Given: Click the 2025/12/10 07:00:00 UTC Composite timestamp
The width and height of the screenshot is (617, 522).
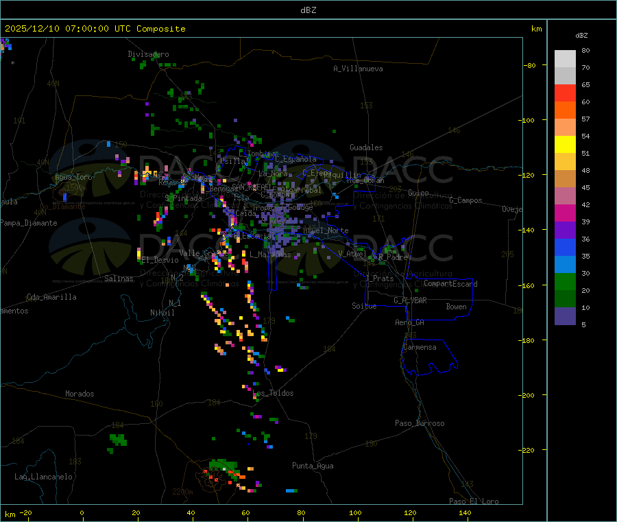Looking at the screenshot, I should (95, 29).
